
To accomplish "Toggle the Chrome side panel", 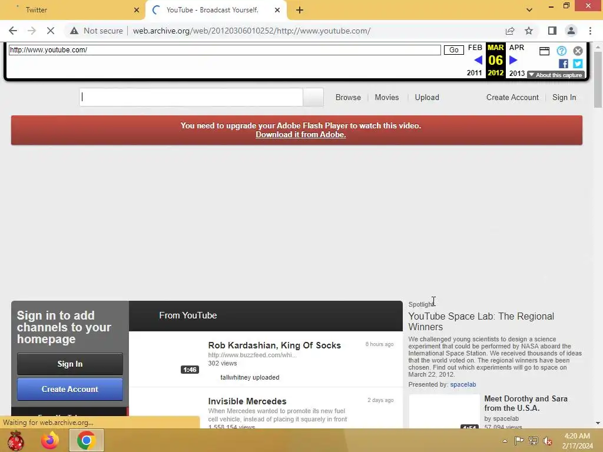I will tap(552, 31).
